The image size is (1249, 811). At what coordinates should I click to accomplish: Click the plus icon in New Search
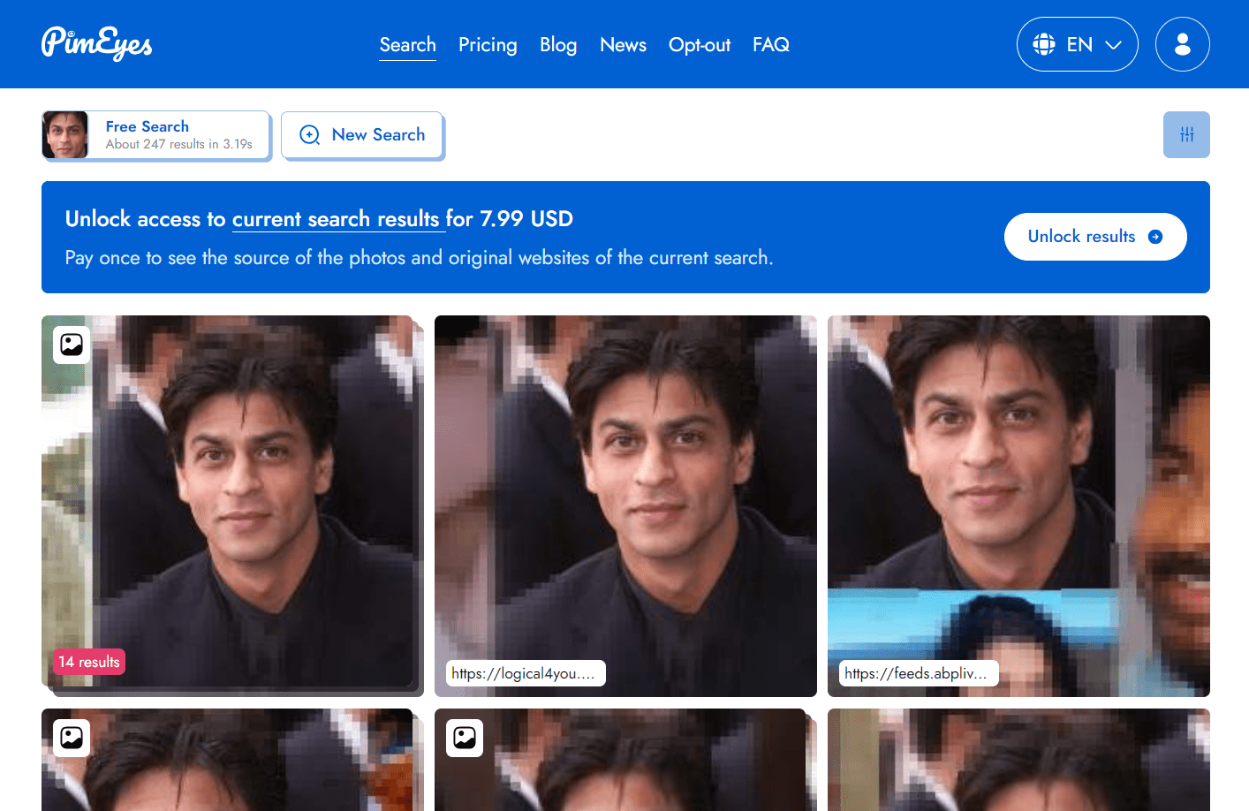[309, 134]
